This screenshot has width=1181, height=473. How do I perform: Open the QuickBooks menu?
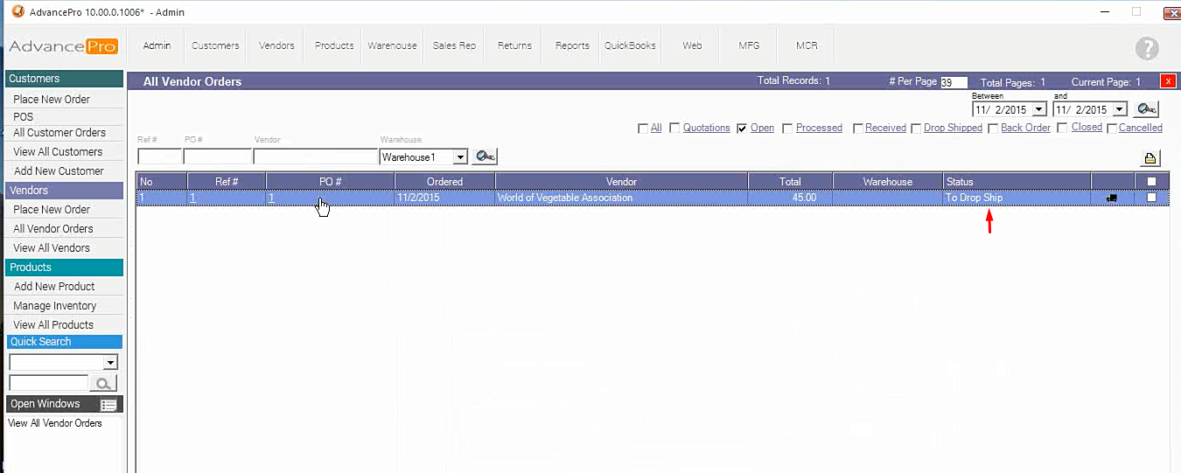[x=630, y=45]
